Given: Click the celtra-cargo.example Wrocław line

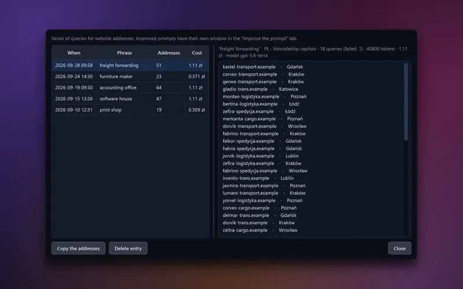Looking at the screenshot, I should coord(260,230).
